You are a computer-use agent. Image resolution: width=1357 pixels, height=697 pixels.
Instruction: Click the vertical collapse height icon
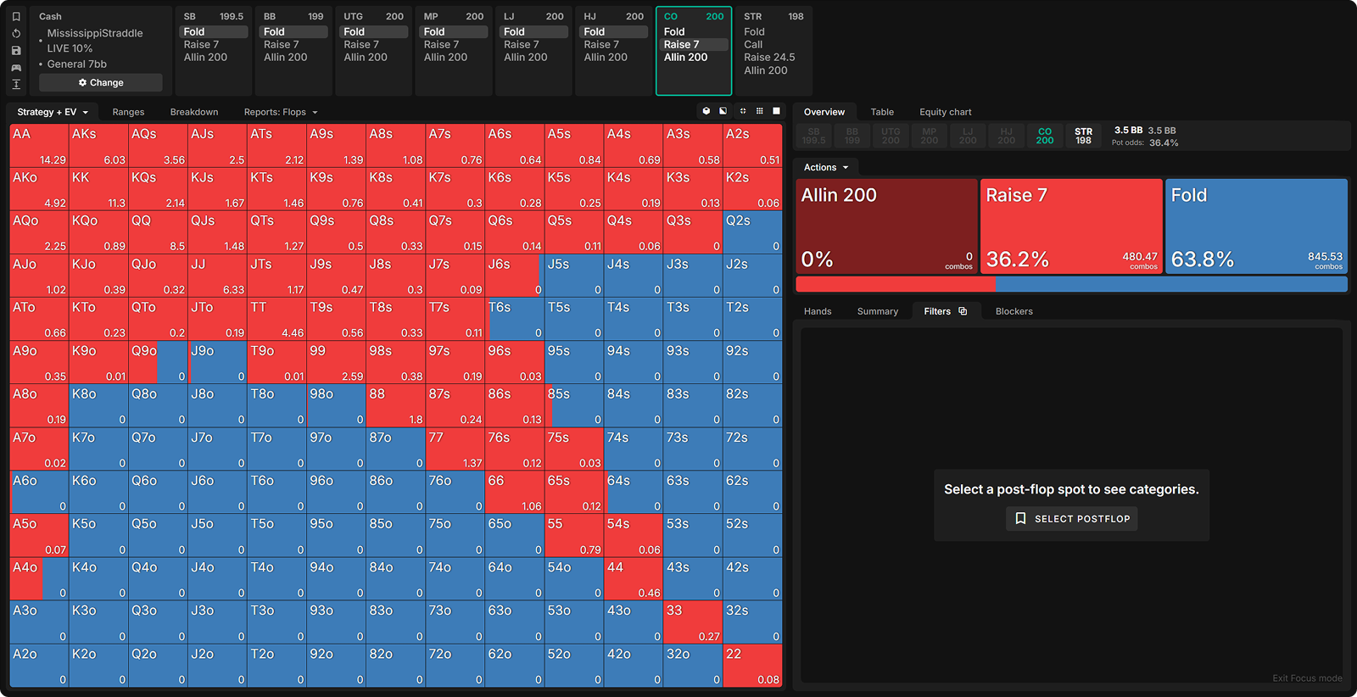pos(15,84)
